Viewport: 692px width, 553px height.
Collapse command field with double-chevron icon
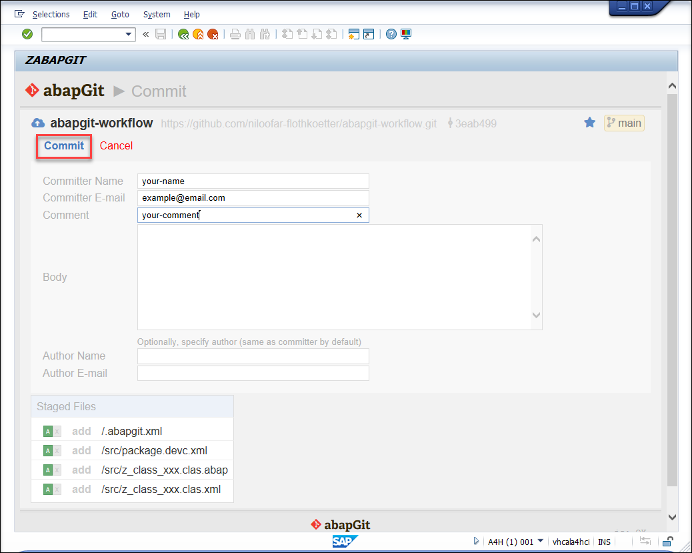click(x=145, y=34)
